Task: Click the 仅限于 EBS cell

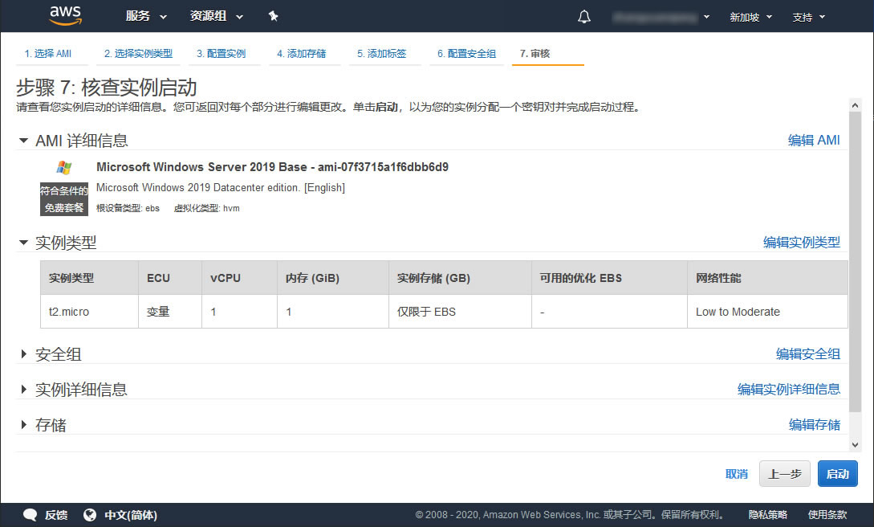Action: pos(460,312)
